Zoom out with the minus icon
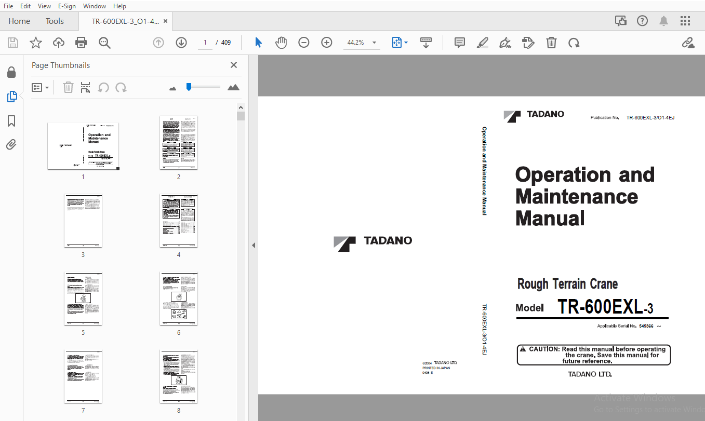Viewport: 705px width, 421px height. point(304,43)
